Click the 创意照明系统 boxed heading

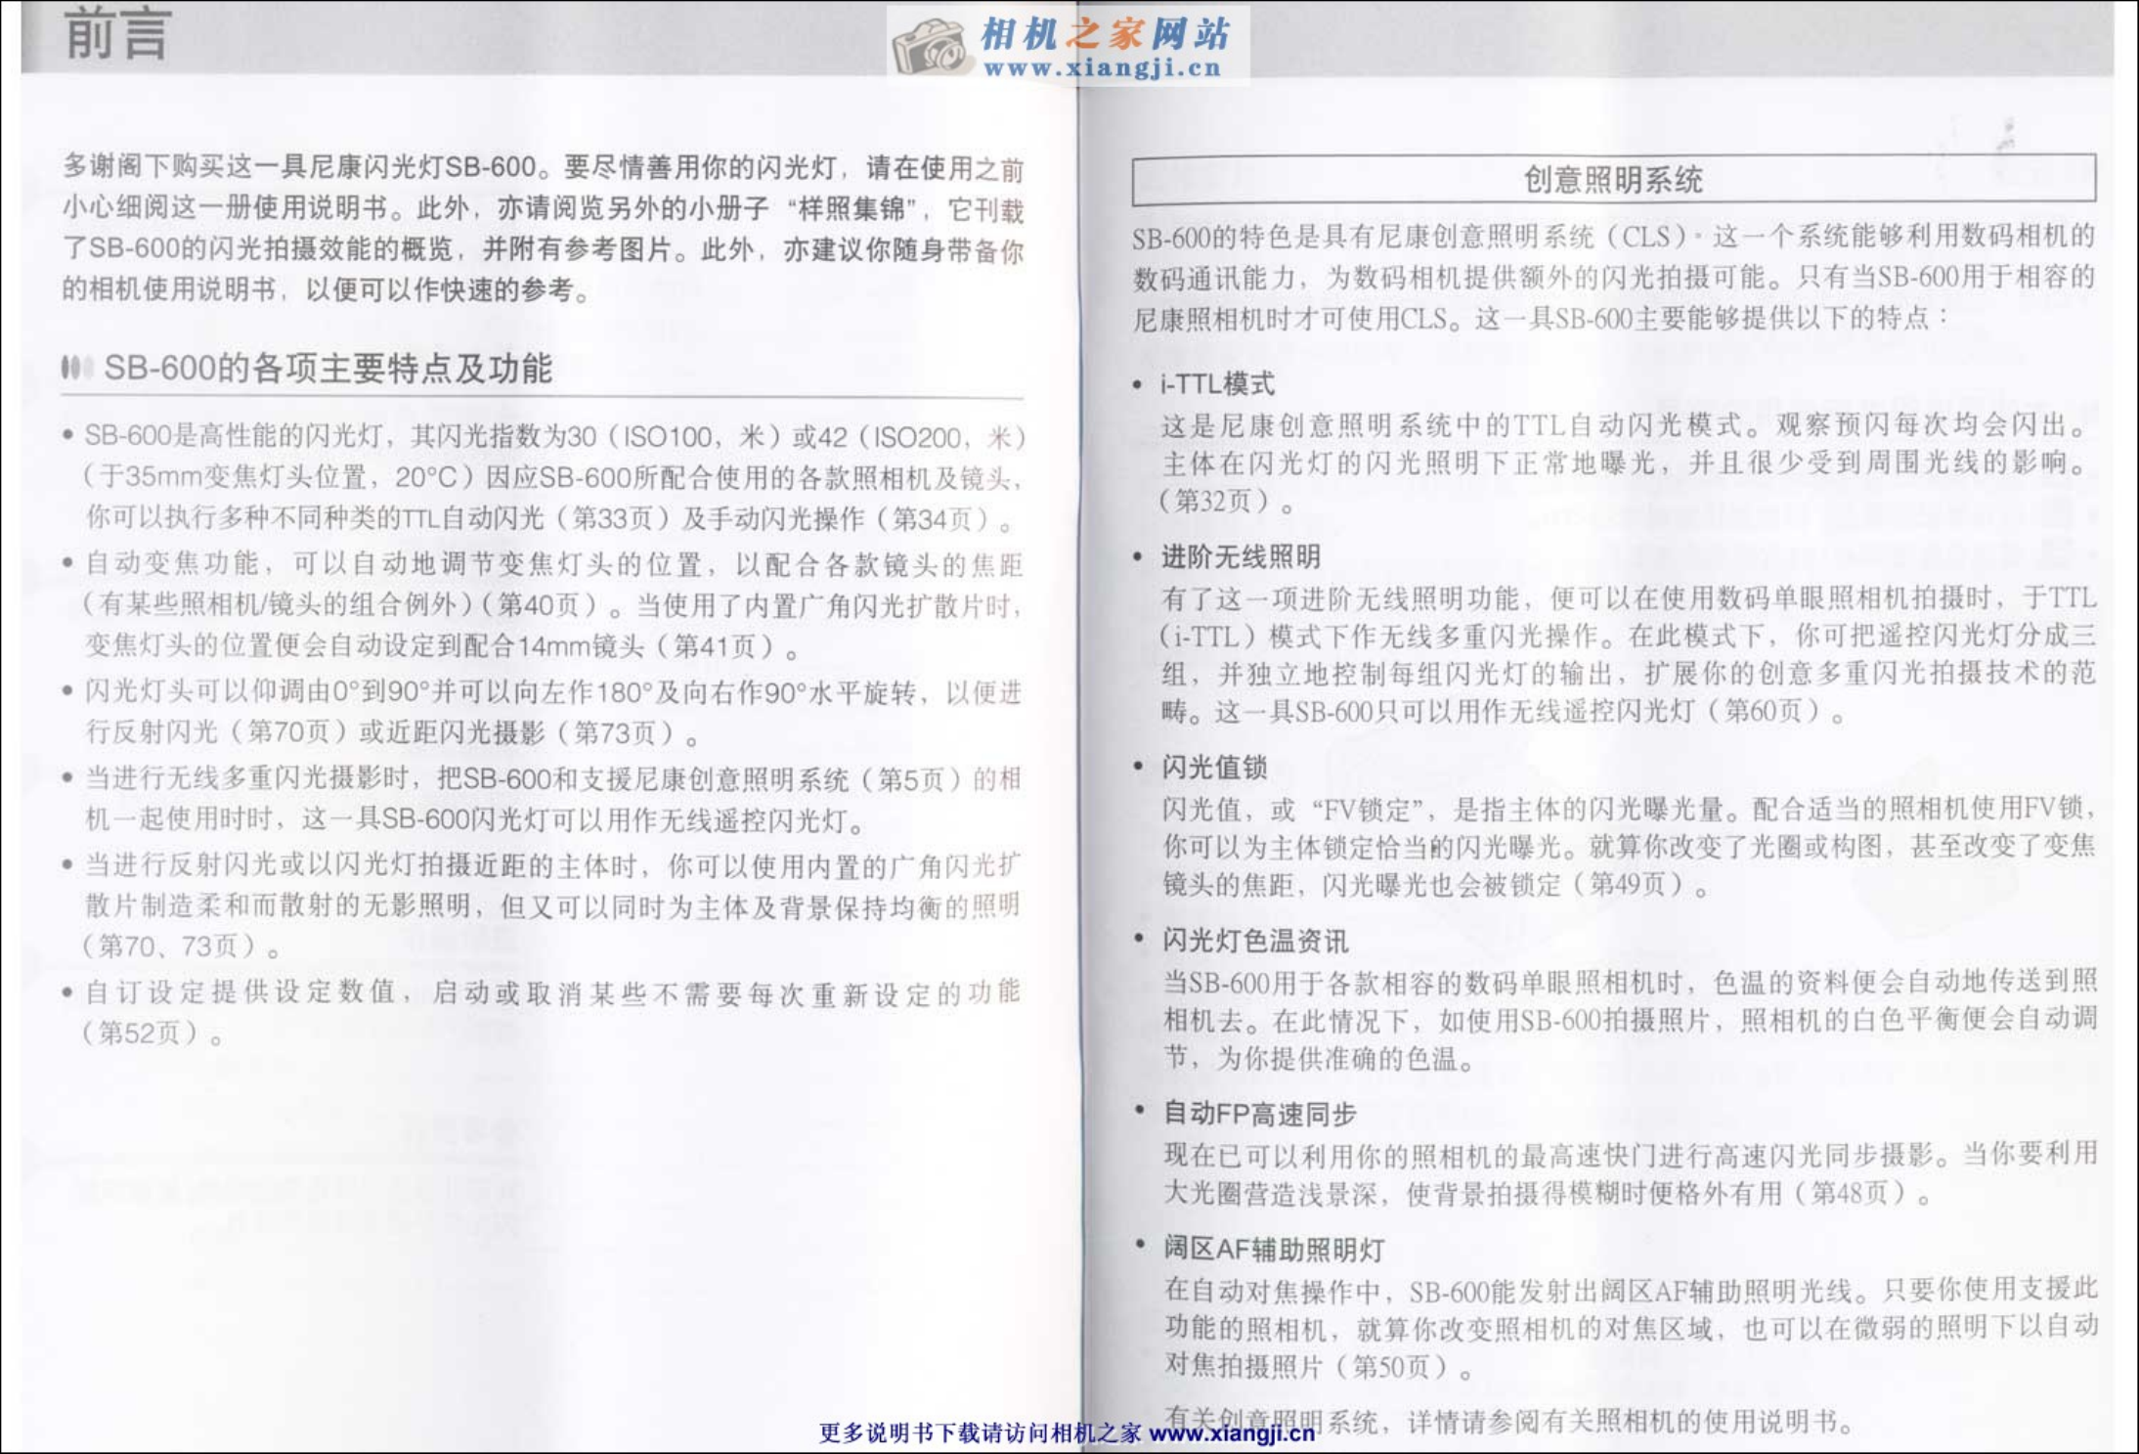click(x=1613, y=180)
